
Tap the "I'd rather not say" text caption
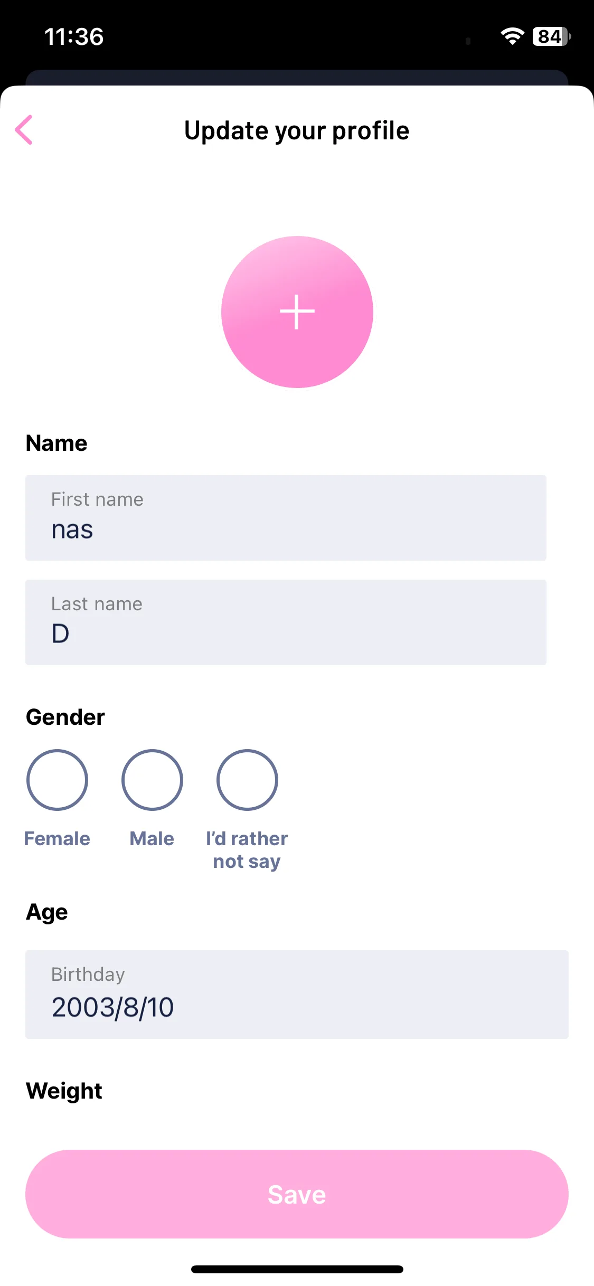[x=247, y=850]
